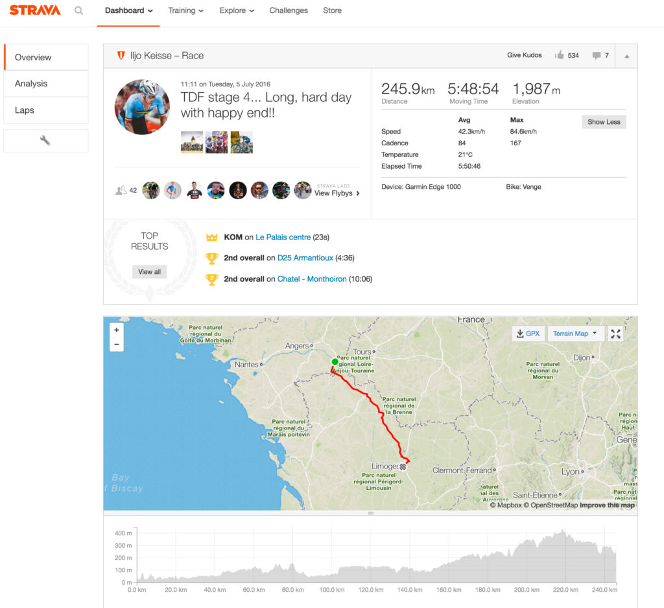Open the D25 Armantioux segment link
664x608 pixels.
[305, 258]
